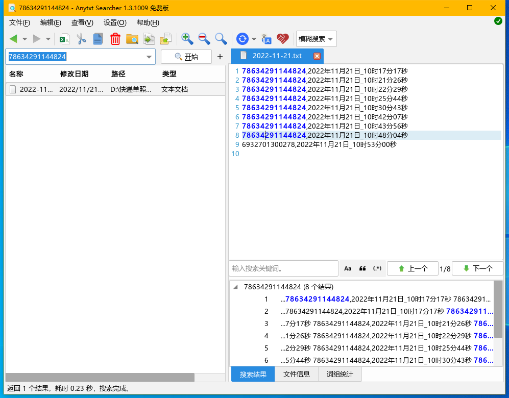
Task: Click the red heart donate icon
Action: 283,39
